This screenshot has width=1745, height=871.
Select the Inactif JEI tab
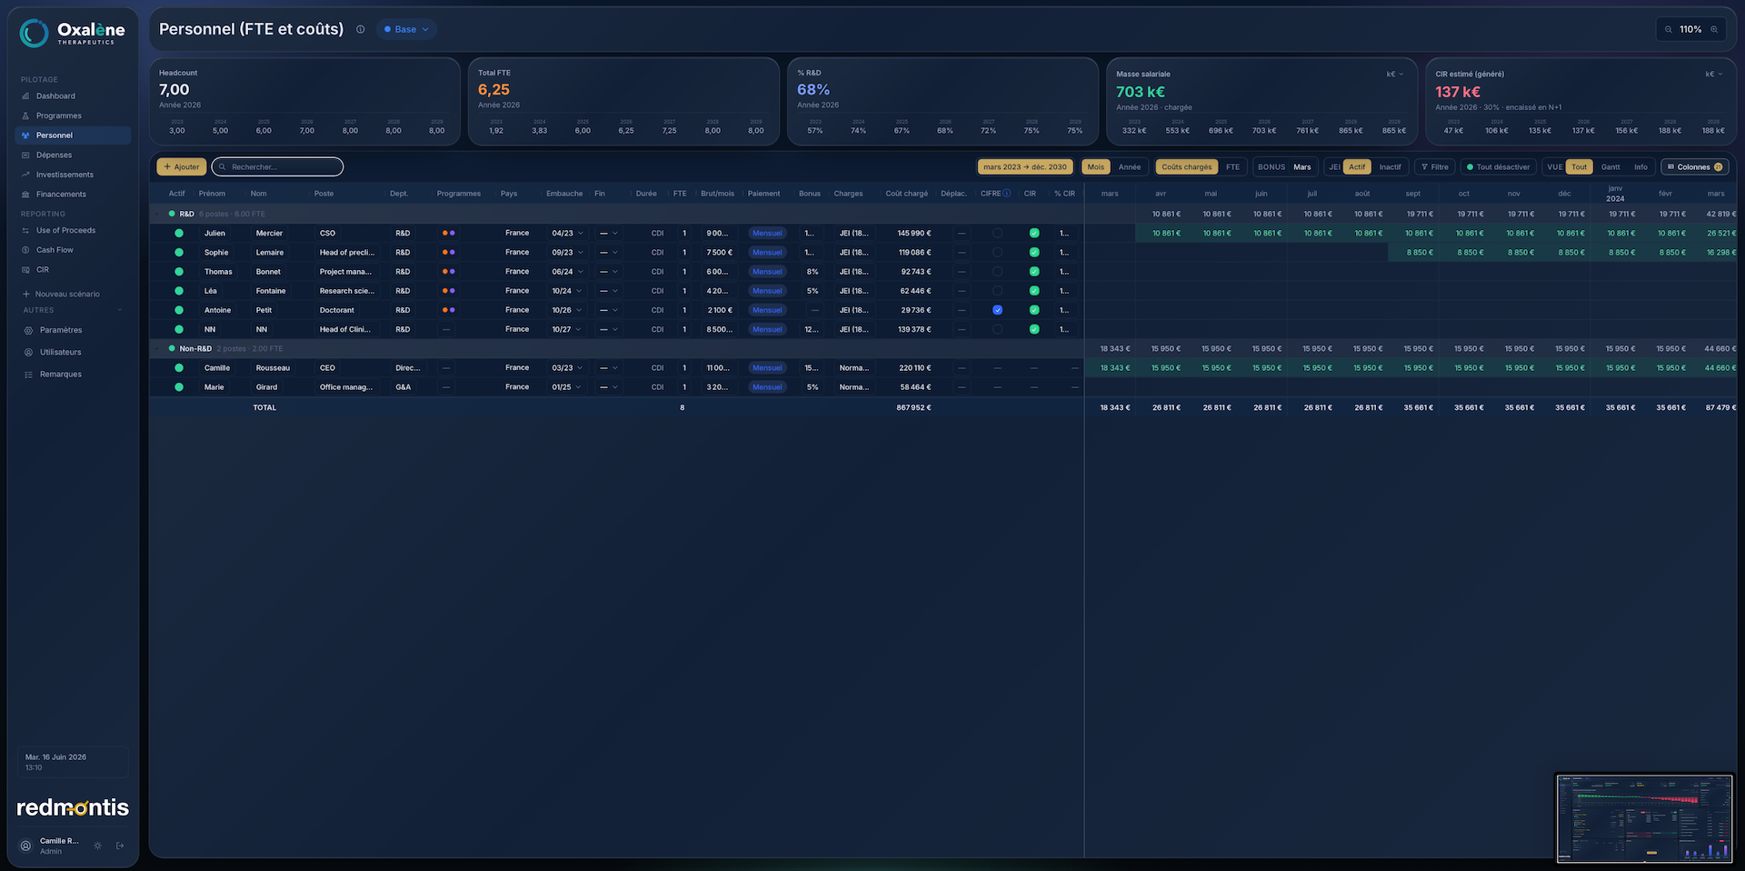click(1390, 167)
